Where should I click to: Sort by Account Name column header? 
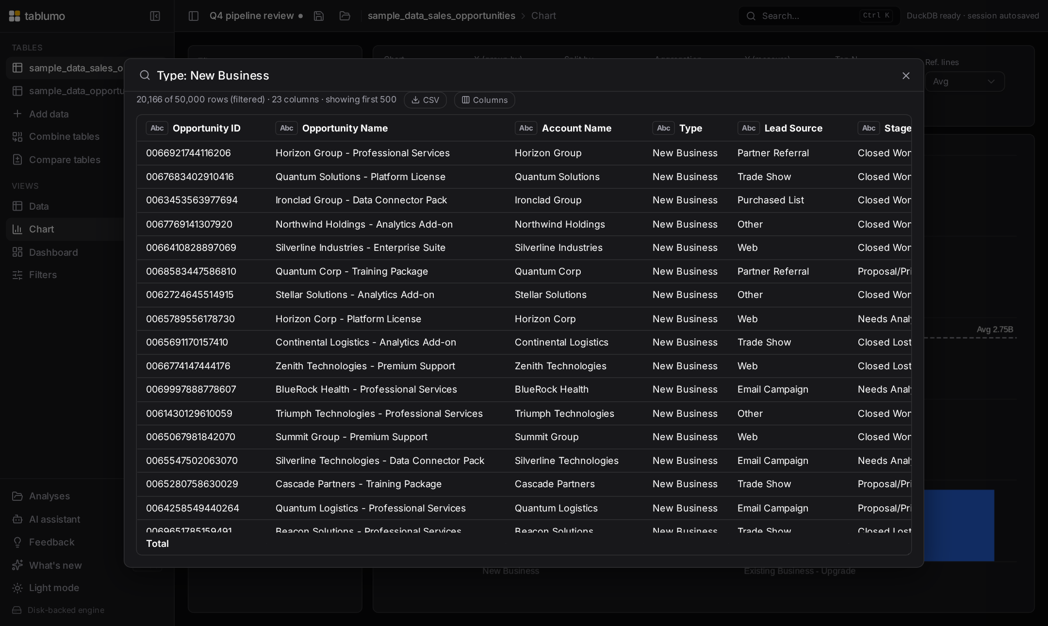coord(576,128)
